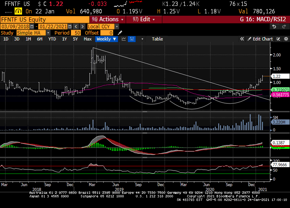
Task: Click the 2.00 price axis label
Action: [277, 55]
